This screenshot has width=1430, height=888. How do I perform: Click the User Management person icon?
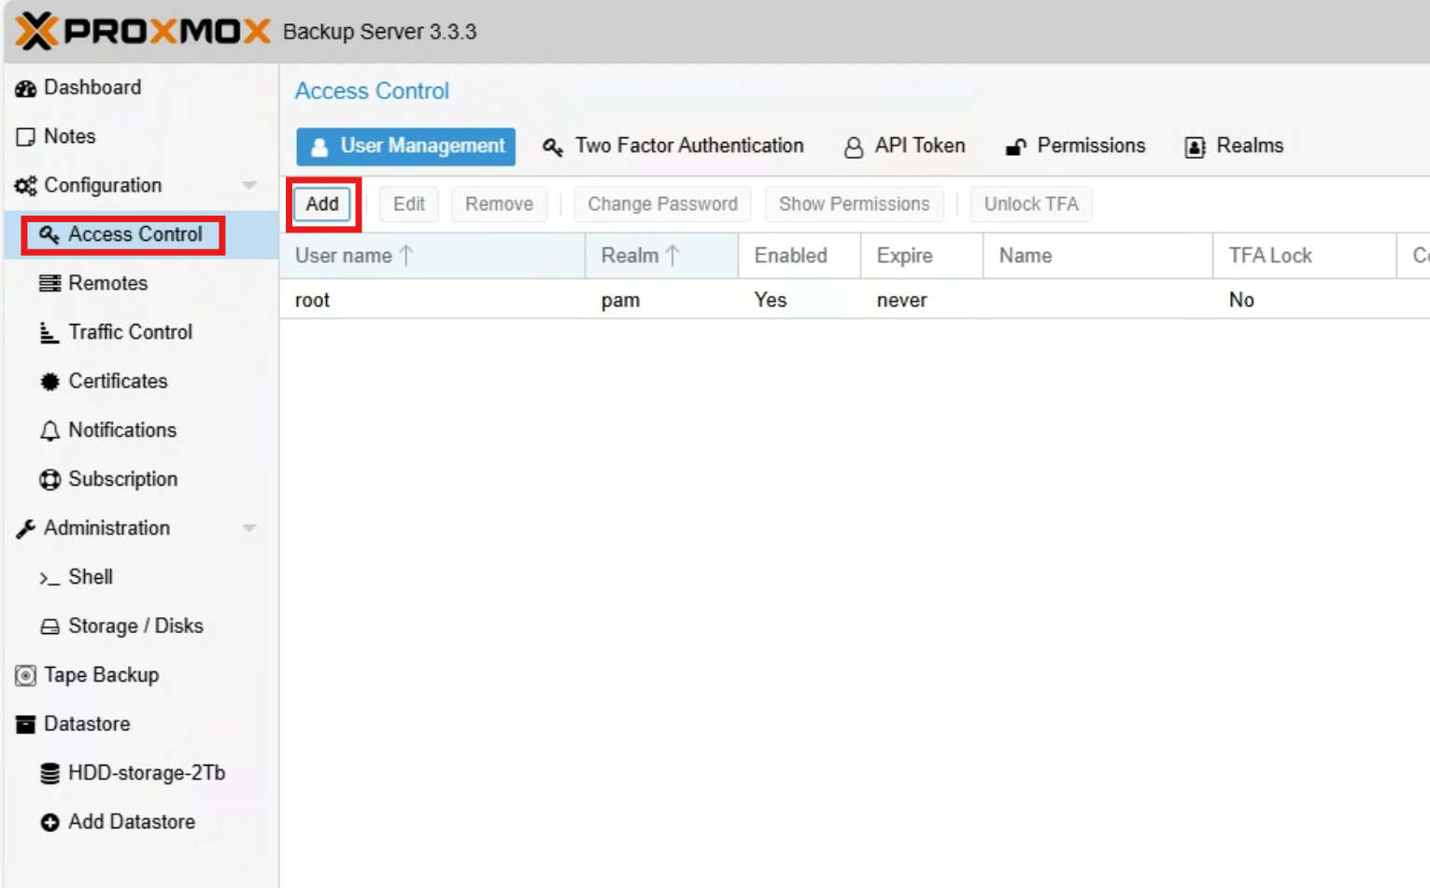click(319, 147)
